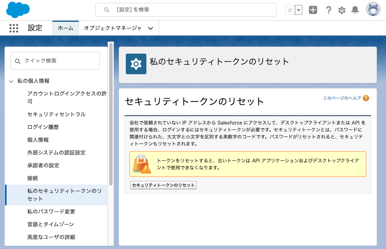
Task: Open the オブジェクトマネージャ tab
Action: (x=113, y=28)
